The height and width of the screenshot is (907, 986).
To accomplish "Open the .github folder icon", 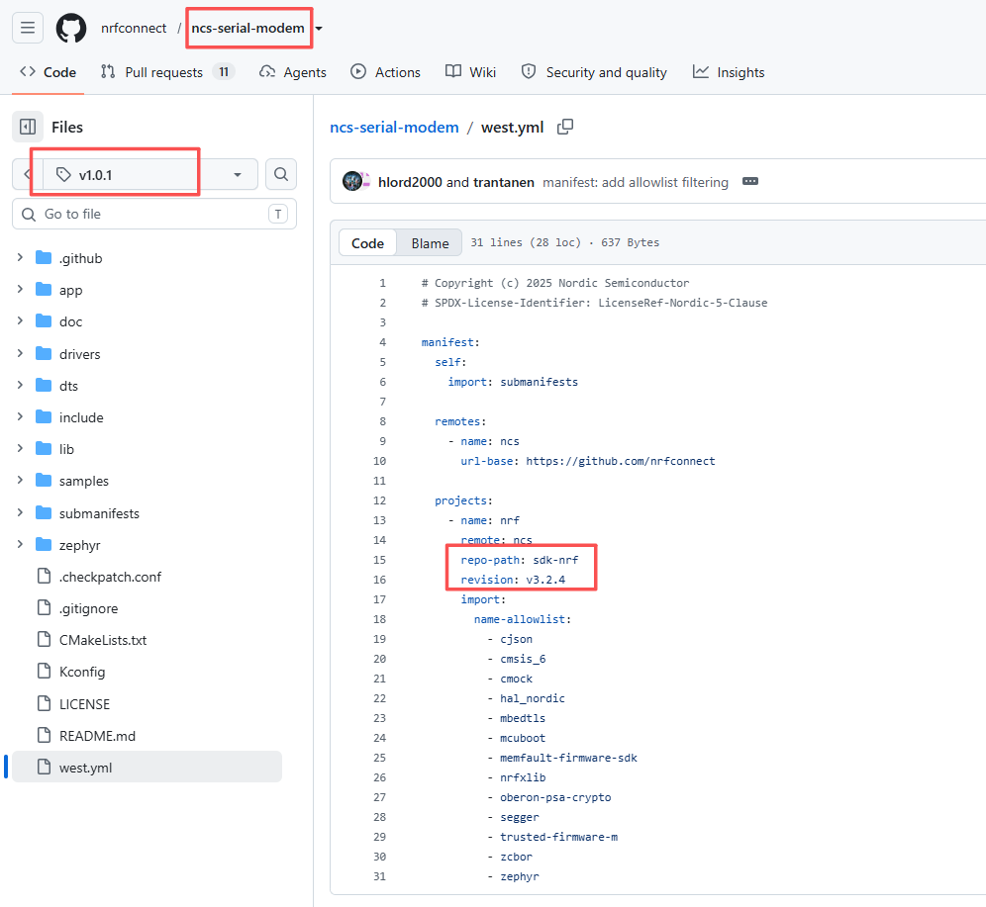I will coord(44,257).
